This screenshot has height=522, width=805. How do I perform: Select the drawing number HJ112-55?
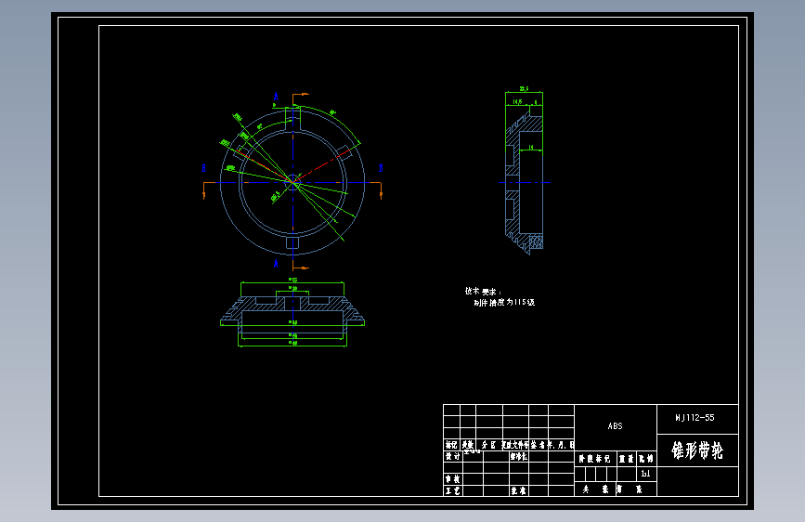coord(695,418)
